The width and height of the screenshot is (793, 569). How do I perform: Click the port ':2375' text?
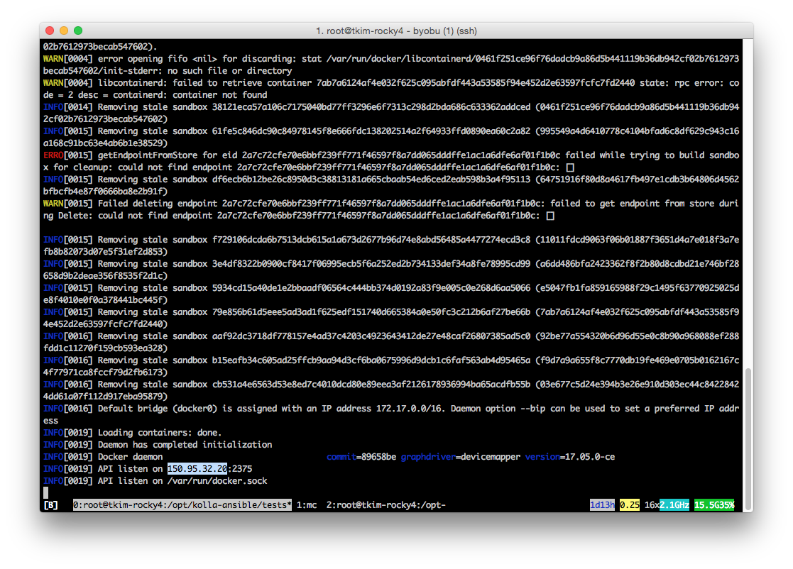point(240,469)
